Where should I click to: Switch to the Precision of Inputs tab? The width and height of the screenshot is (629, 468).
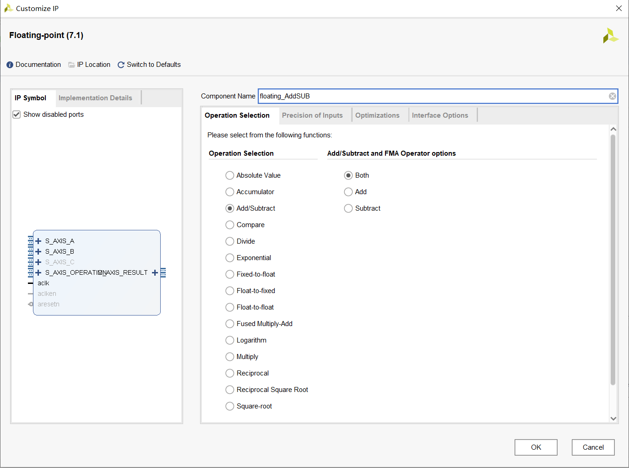pyautogui.click(x=312, y=115)
